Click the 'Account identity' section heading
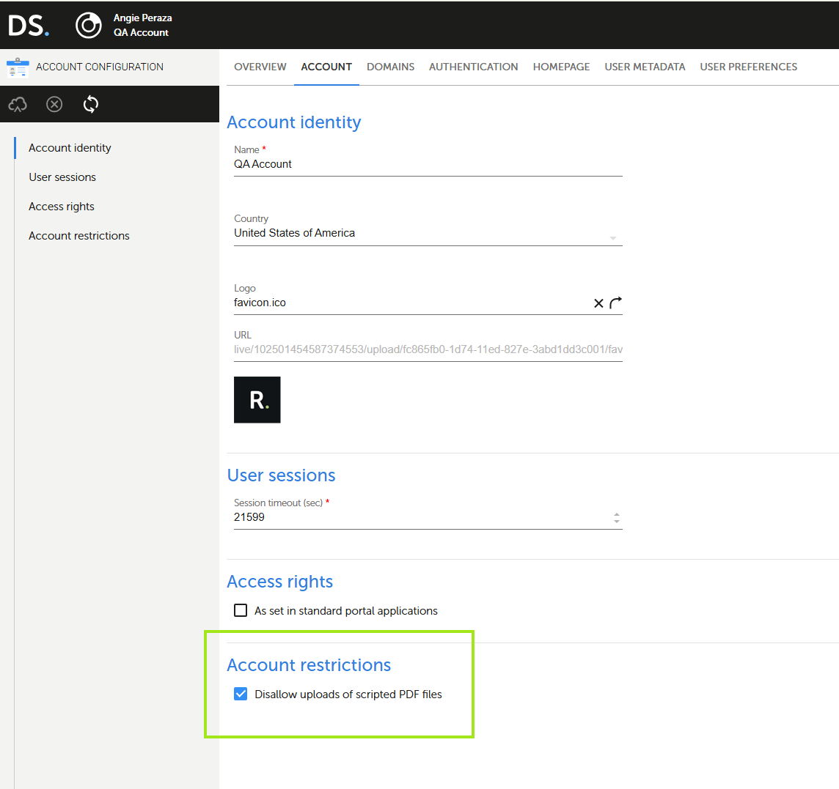The height and width of the screenshot is (789, 839). [x=294, y=122]
